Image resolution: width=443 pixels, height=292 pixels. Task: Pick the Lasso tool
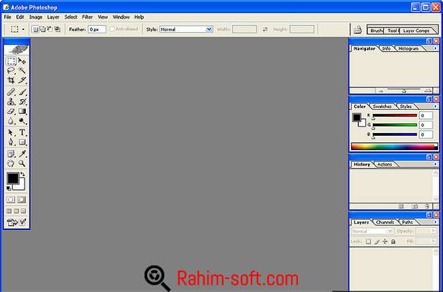click(11, 70)
